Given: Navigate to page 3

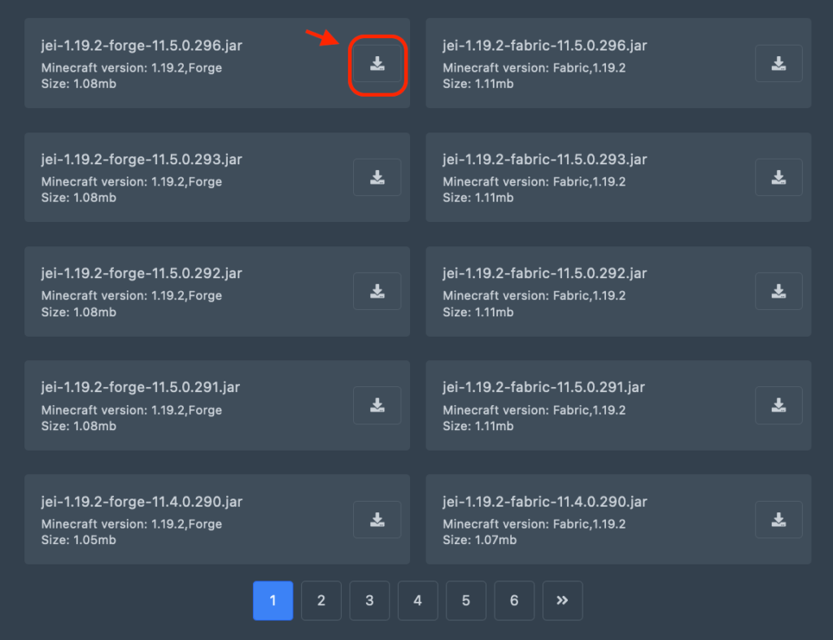Looking at the screenshot, I should click(x=369, y=600).
